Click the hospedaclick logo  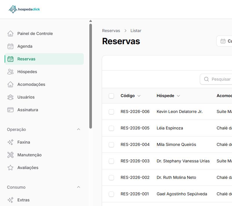click(24, 9)
